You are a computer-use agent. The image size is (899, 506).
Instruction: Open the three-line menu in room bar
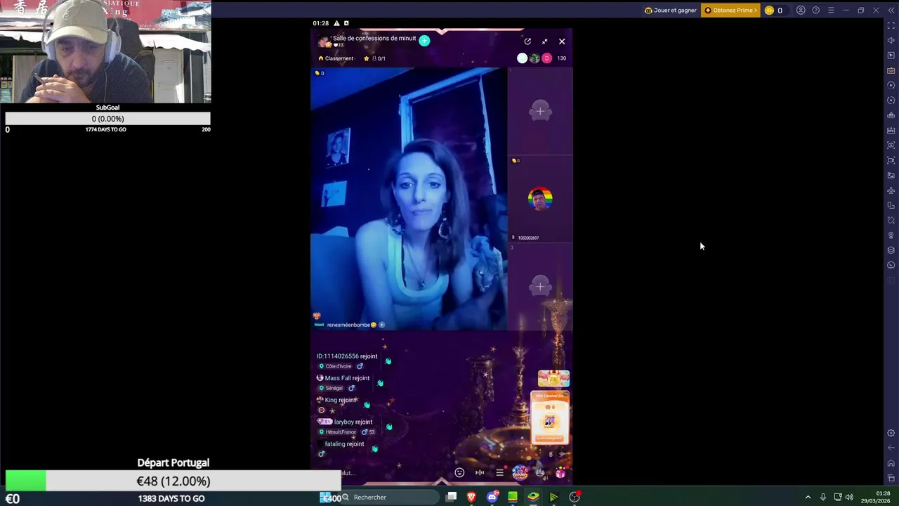point(499,472)
